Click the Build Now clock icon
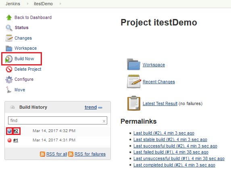The width and height of the screenshot is (231, 179). click(9, 59)
